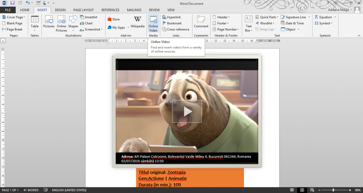Image resolution: width=363 pixels, height=193 pixels.
Task: Open the Screenshot dropdown
Action: (x=91, y=29)
